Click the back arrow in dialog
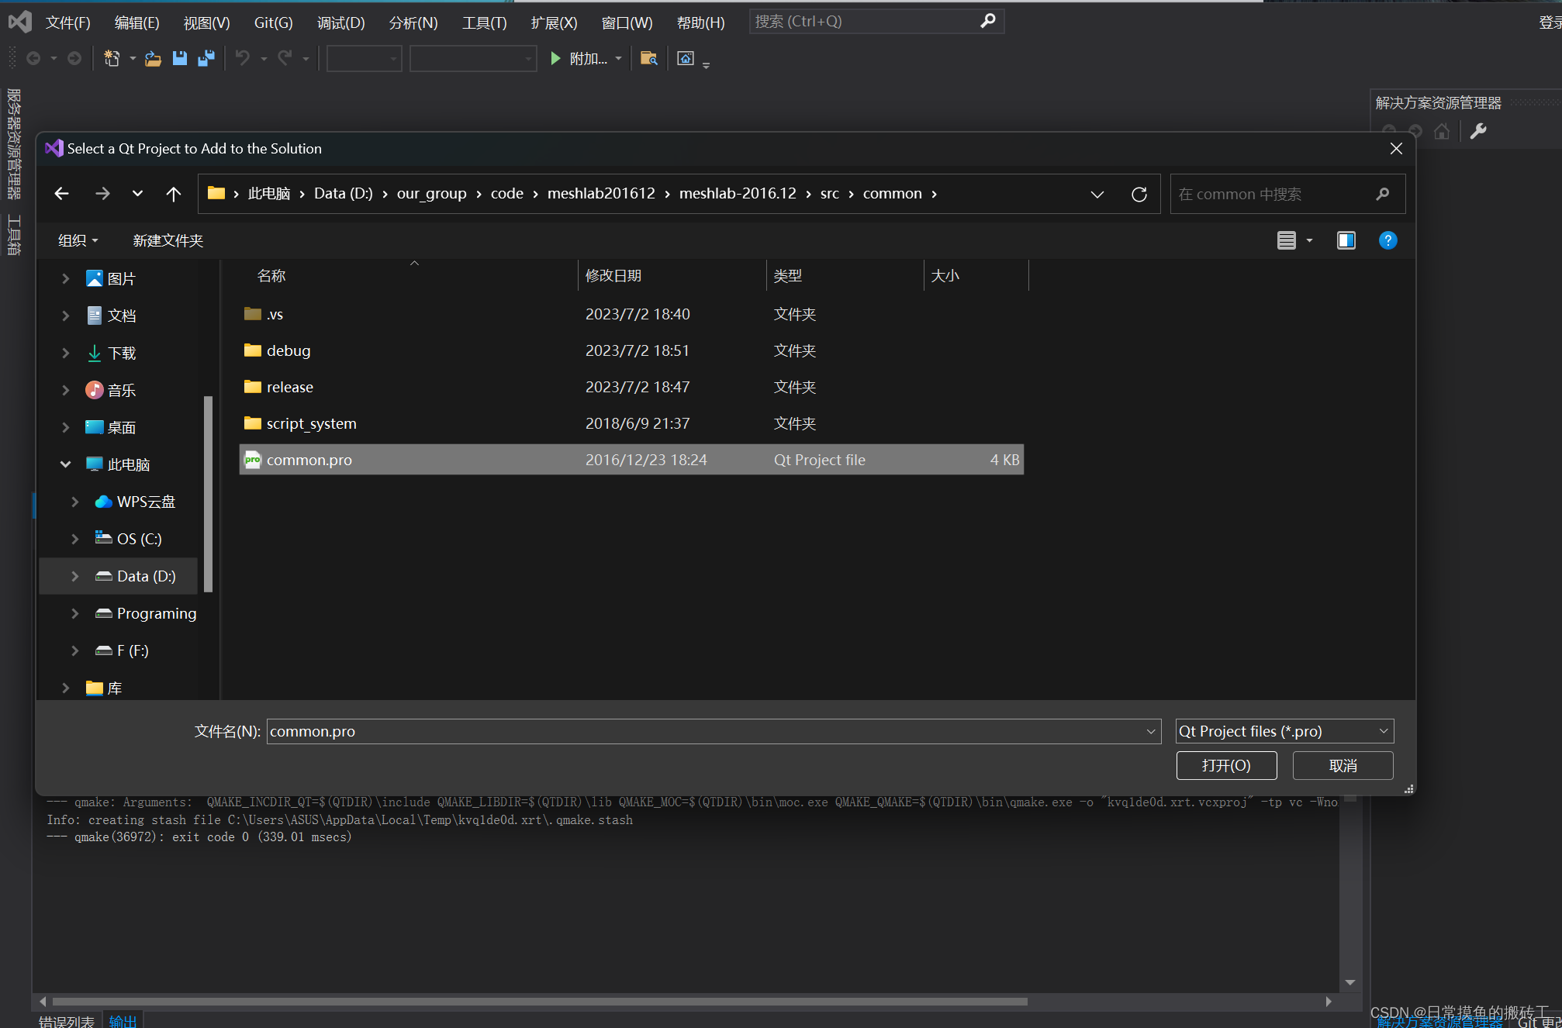This screenshot has width=1562, height=1028. [x=62, y=194]
